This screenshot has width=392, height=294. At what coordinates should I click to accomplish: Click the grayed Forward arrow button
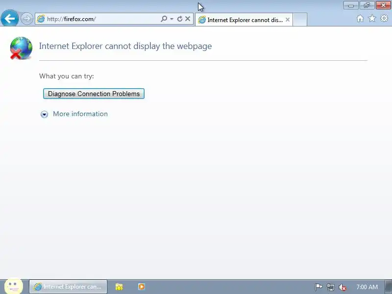tap(26, 19)
